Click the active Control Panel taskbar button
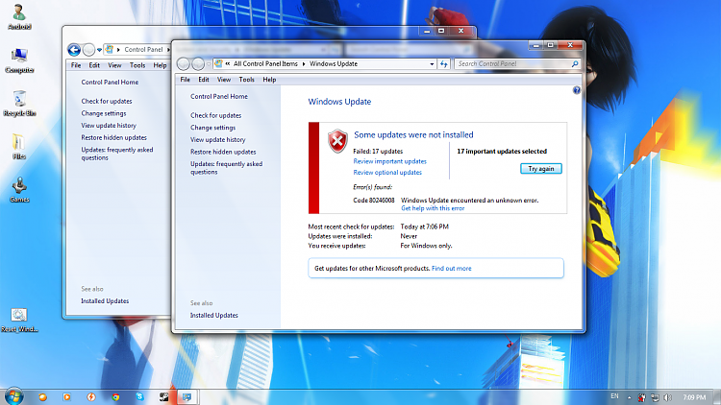The image size is (721, 405). 187,397
